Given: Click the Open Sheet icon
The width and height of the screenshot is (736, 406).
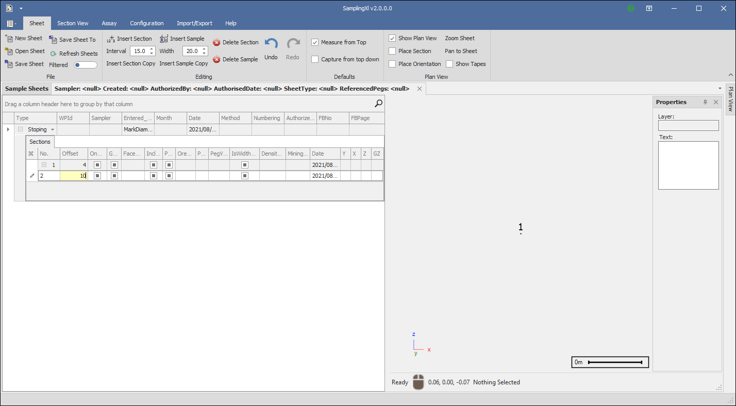Looking at the screenshot, I should tap(9, 51).
